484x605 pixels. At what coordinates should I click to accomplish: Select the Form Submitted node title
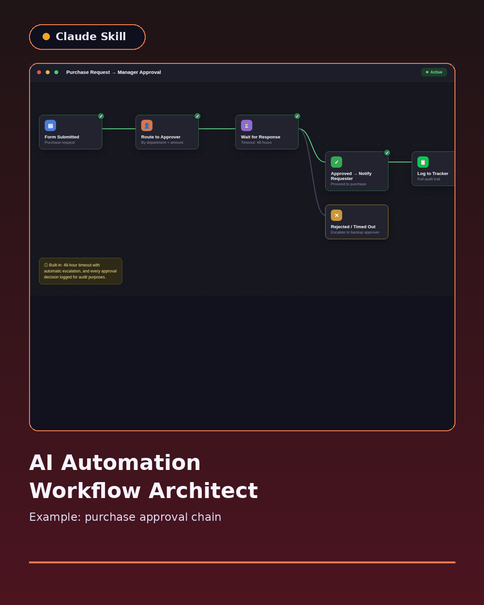coord(62,137)
